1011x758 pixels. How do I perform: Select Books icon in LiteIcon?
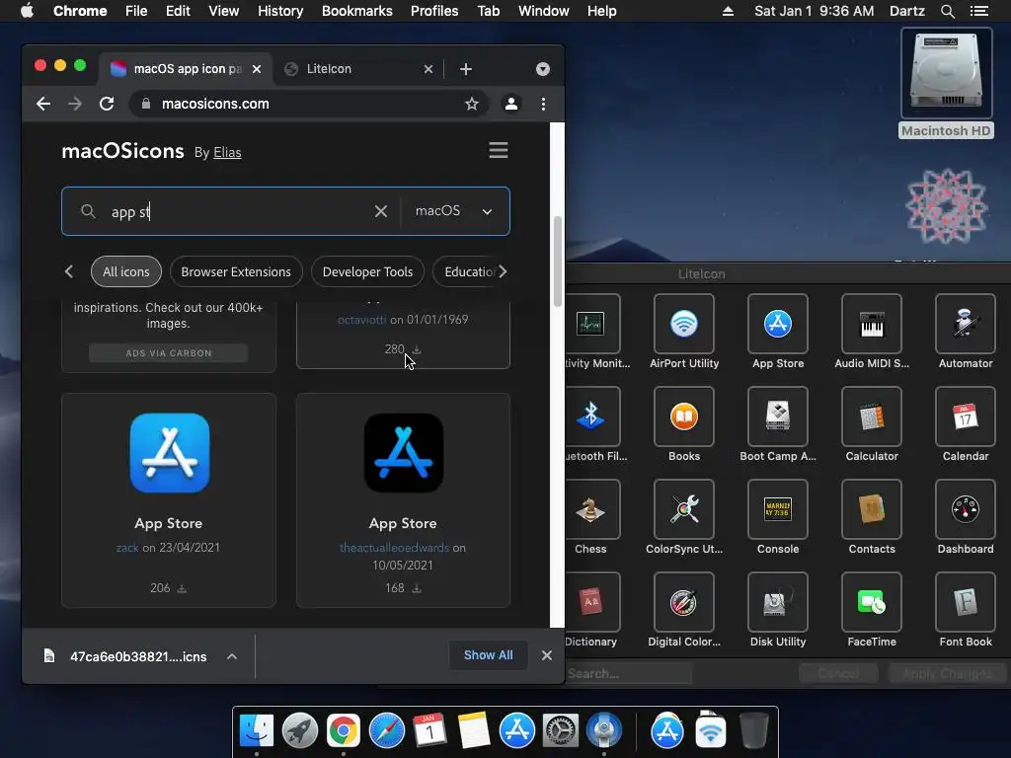[683, 417]
